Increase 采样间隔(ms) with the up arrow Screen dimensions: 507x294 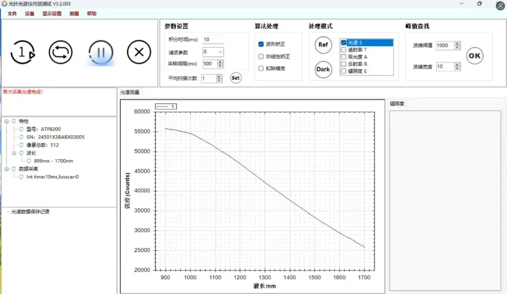[x=220, y=62]
